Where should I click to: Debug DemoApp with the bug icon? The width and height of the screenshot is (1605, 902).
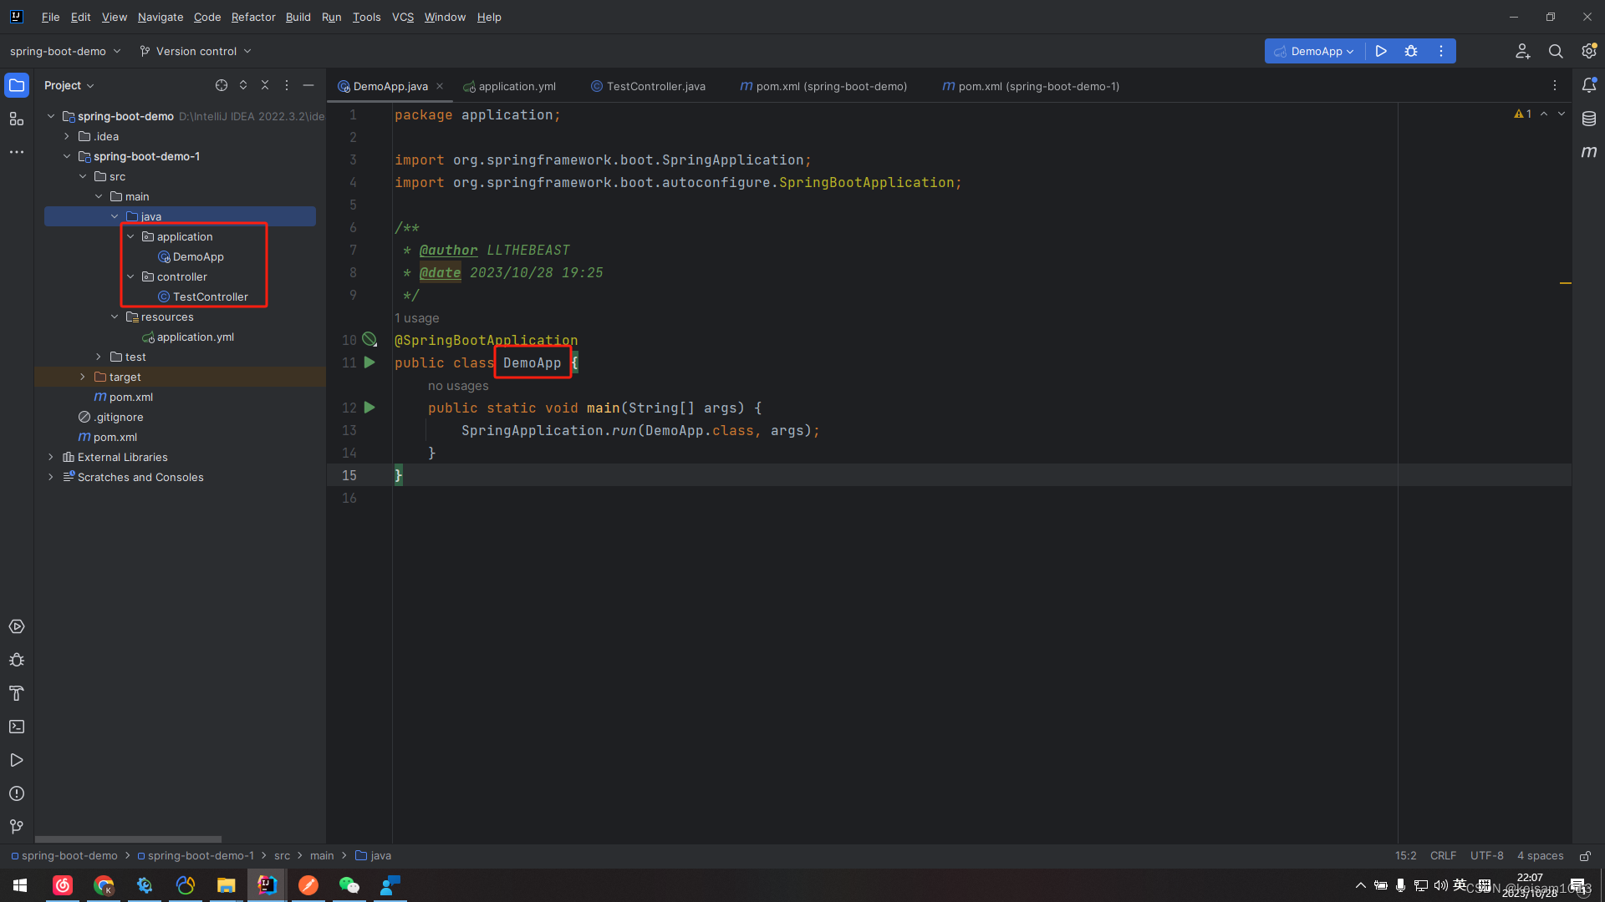click(1411, 51)
